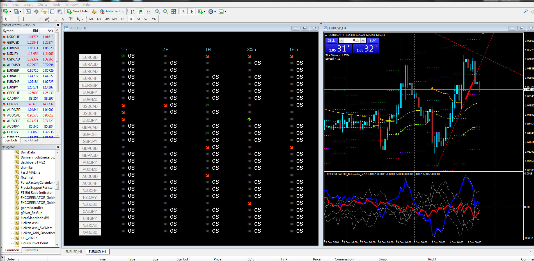534x261 pixels.
Task: Select the Crosshair cursor tool
Action: 14,19
